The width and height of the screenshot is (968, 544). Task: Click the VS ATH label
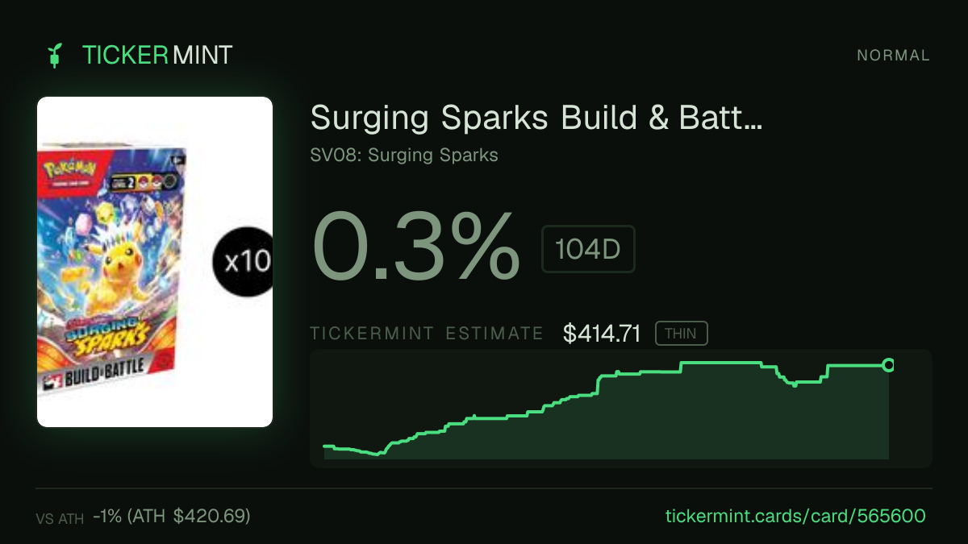pyautogui.click(x=60, y=519)
